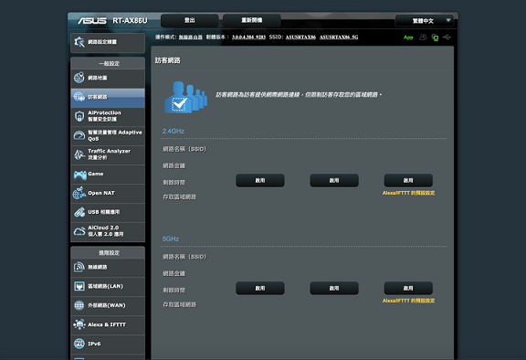The width and height of the screenshot is (526, 360).
Task: Open the language dropdown in header
Action: tap(425, 21)
